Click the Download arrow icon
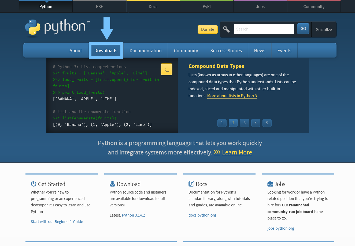355x246 pixels. (112, 184)
